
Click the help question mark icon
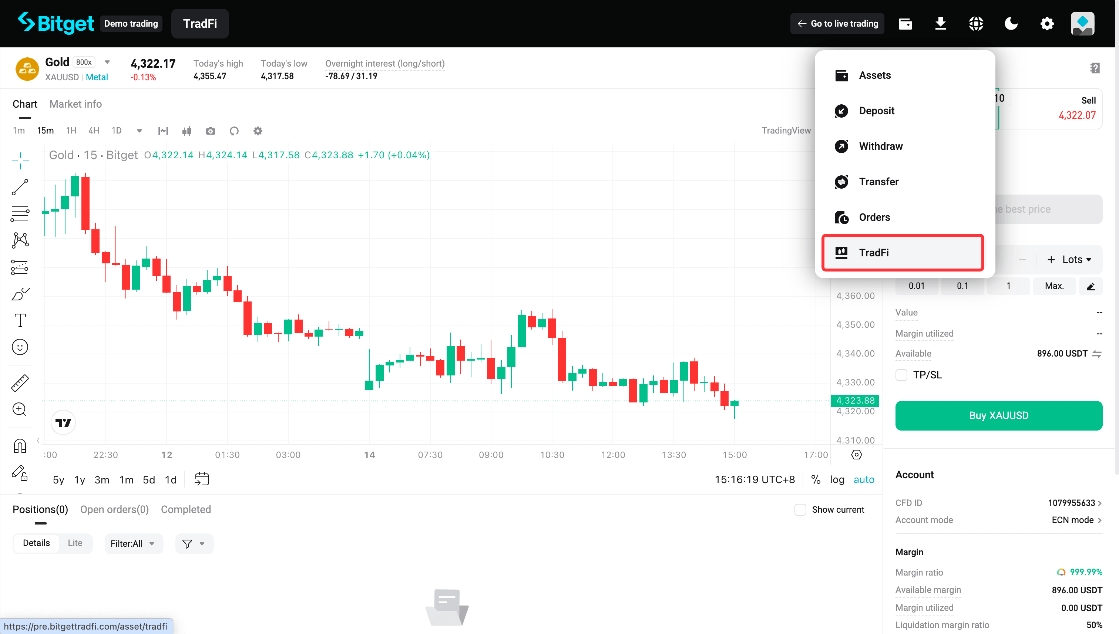tap(1095, 68)
